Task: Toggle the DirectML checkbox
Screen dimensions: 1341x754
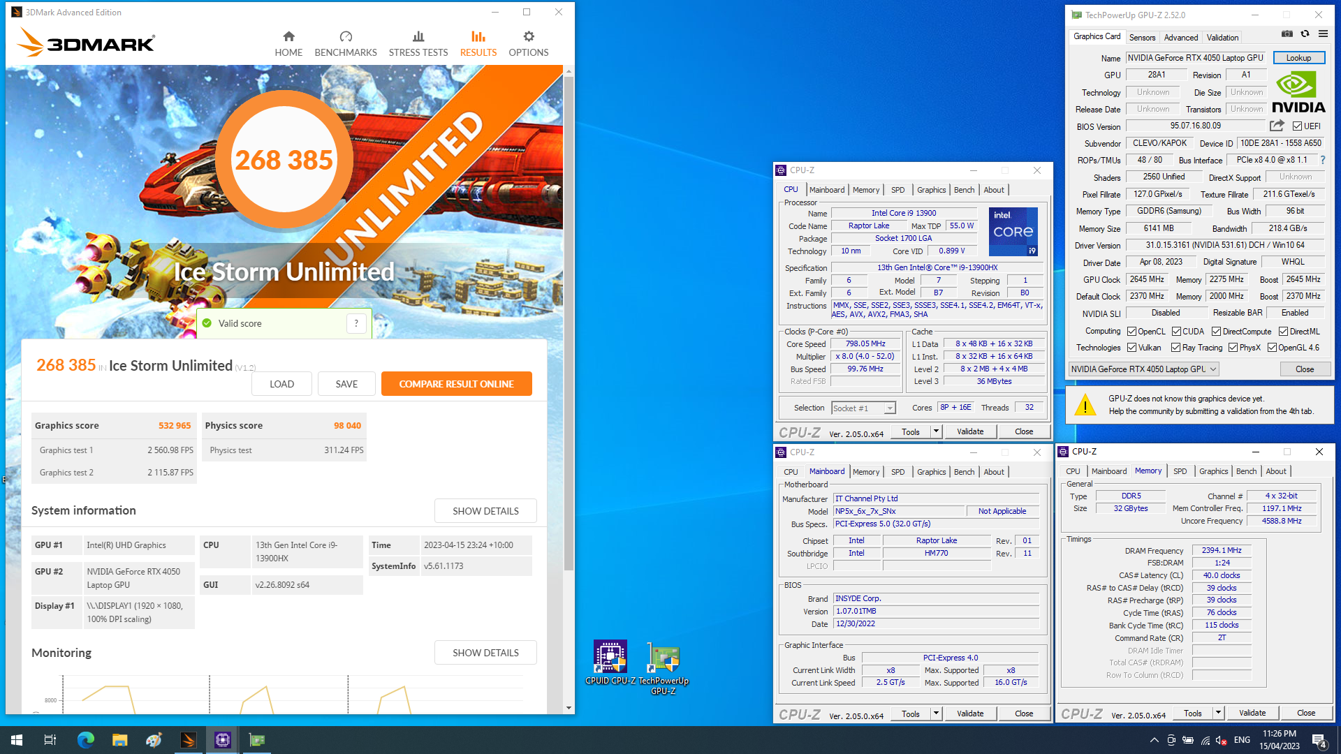Action: [x=1284, y=332]
